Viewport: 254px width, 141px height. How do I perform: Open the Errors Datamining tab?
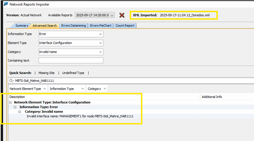(x=73, y=26)
